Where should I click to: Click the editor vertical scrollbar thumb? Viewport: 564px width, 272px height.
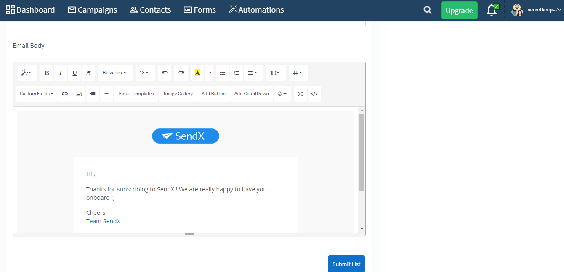coord(362,152)
